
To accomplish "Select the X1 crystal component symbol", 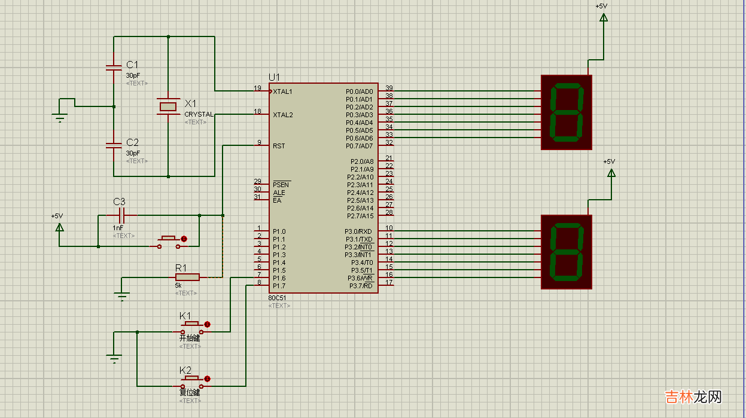I will 168,106.
